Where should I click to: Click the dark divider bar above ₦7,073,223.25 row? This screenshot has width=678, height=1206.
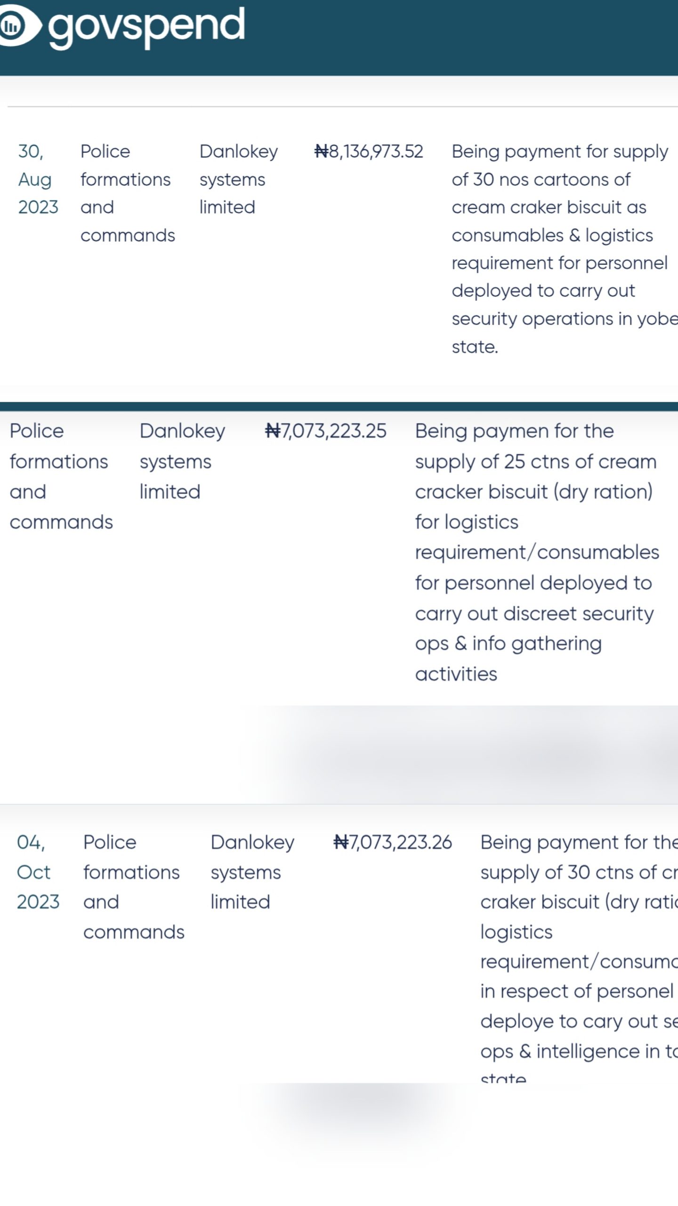point(339,407)
